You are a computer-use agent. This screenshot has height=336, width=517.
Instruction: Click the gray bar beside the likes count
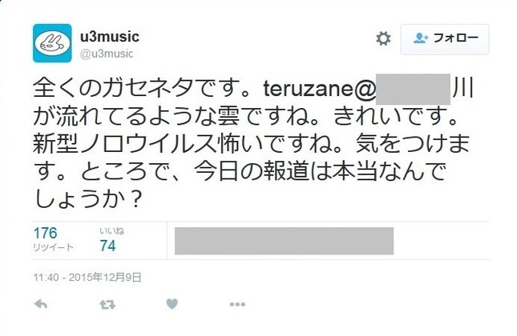coord(284,240)
